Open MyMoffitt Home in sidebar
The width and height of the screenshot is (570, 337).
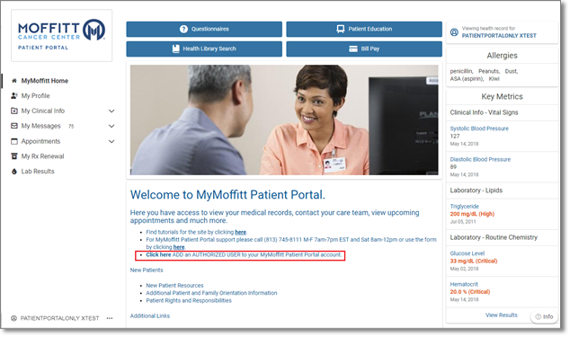point(44,81)
